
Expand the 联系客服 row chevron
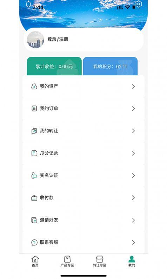[133, 242]
